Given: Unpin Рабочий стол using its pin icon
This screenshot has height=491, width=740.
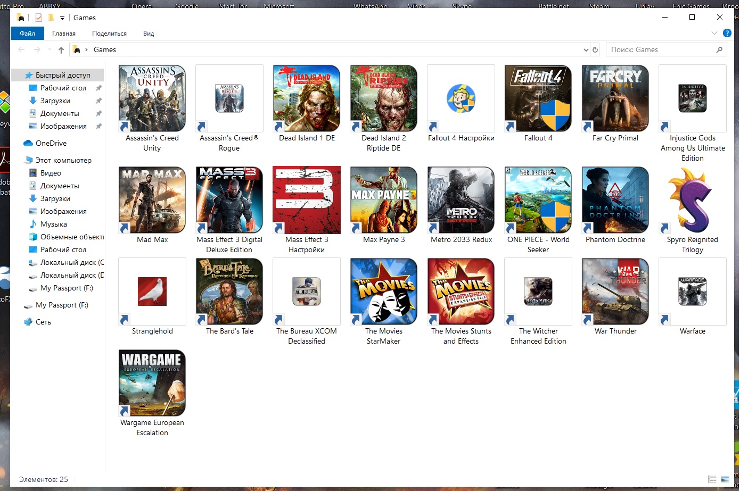Looking at the screenshot, I should [x=98, y=88].
